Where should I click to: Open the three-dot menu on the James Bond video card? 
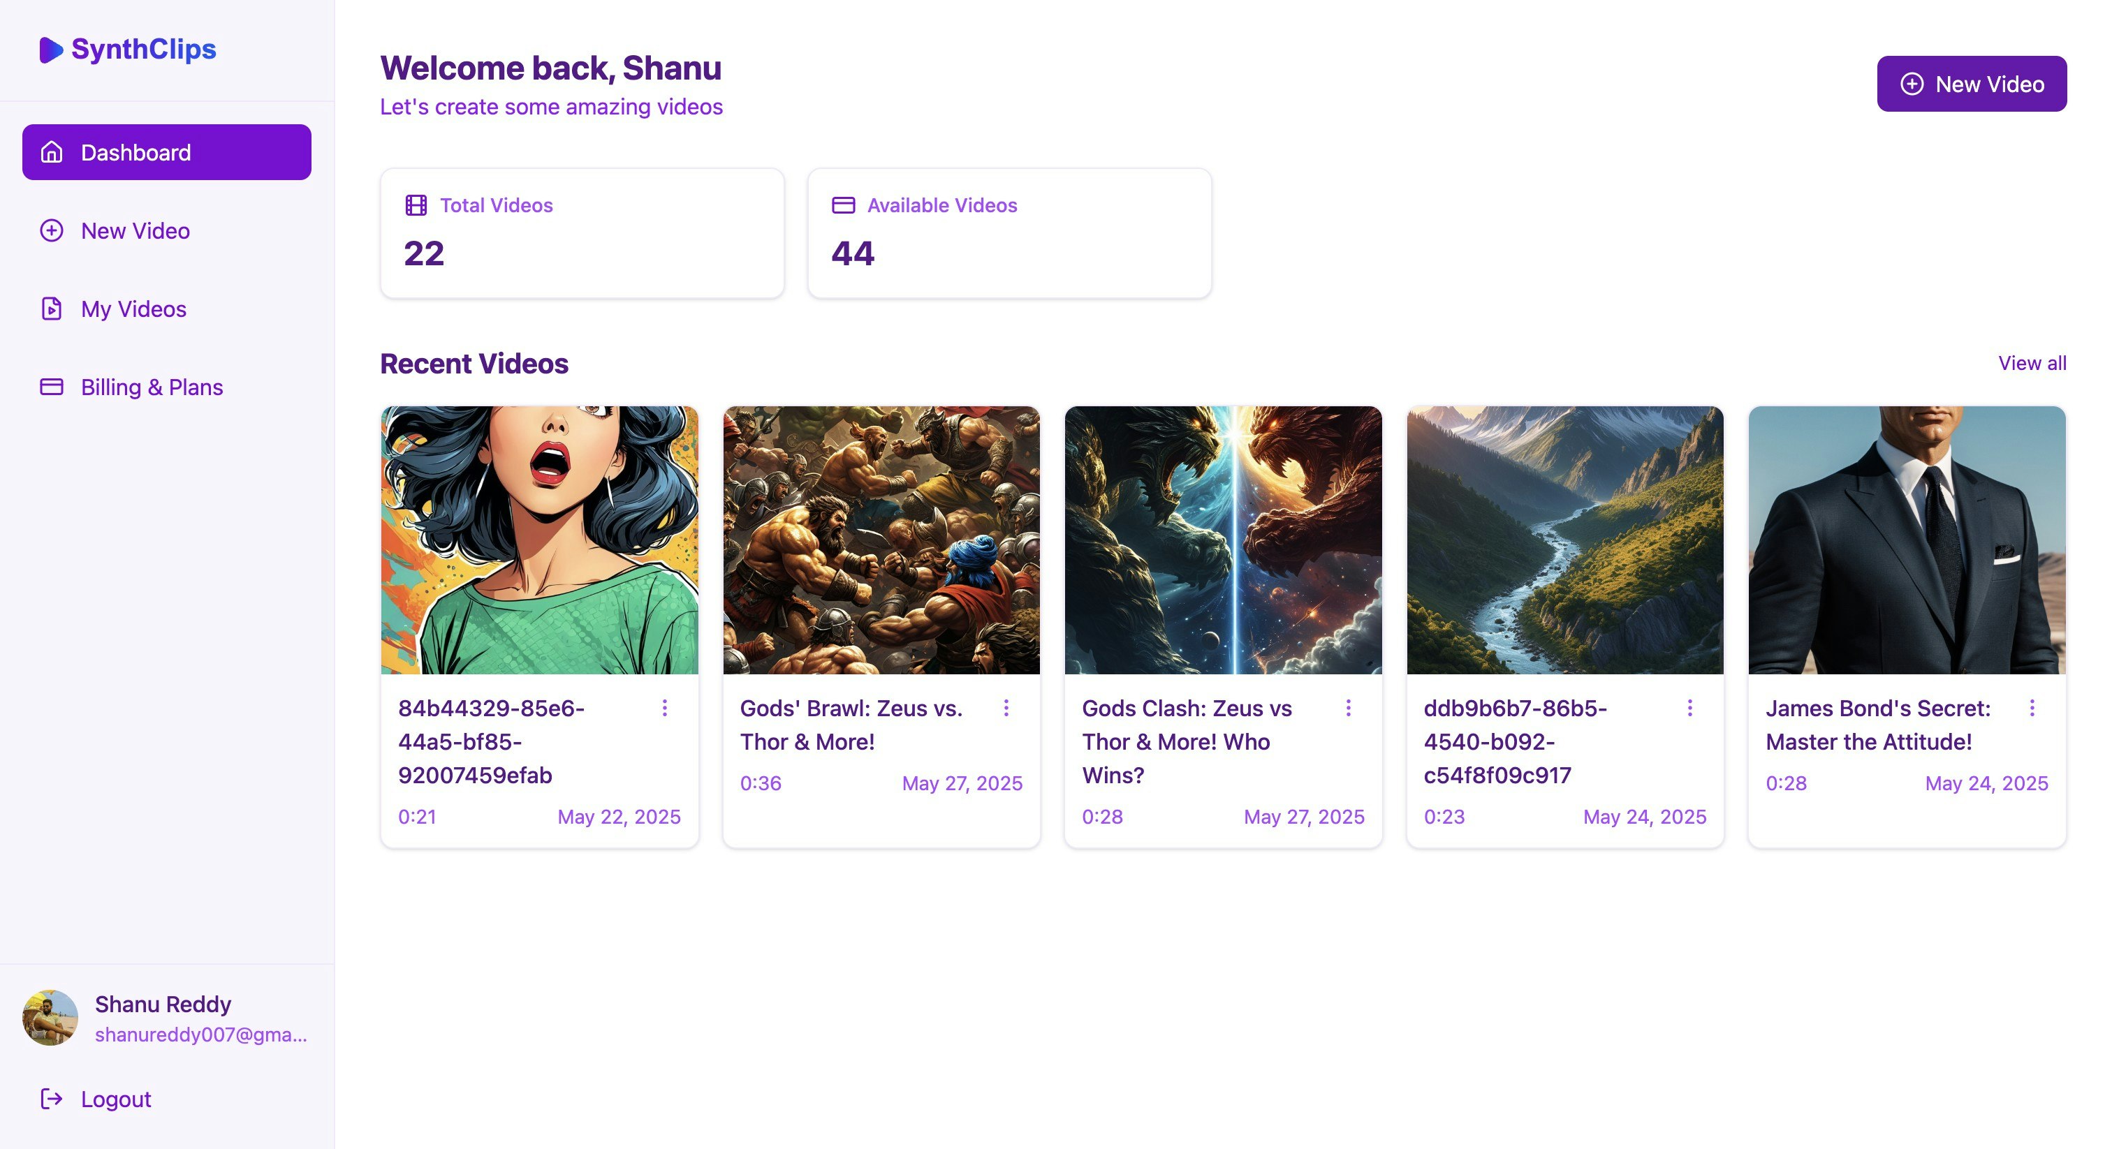(x=2032, y=707)
